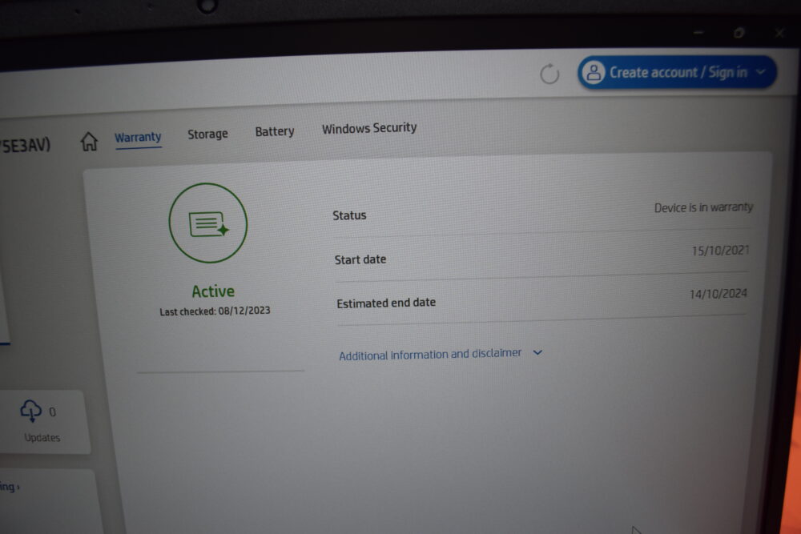The image size is (801, 534).
Task: Click the start date value 15/10/2021
Action: point(720,251)
